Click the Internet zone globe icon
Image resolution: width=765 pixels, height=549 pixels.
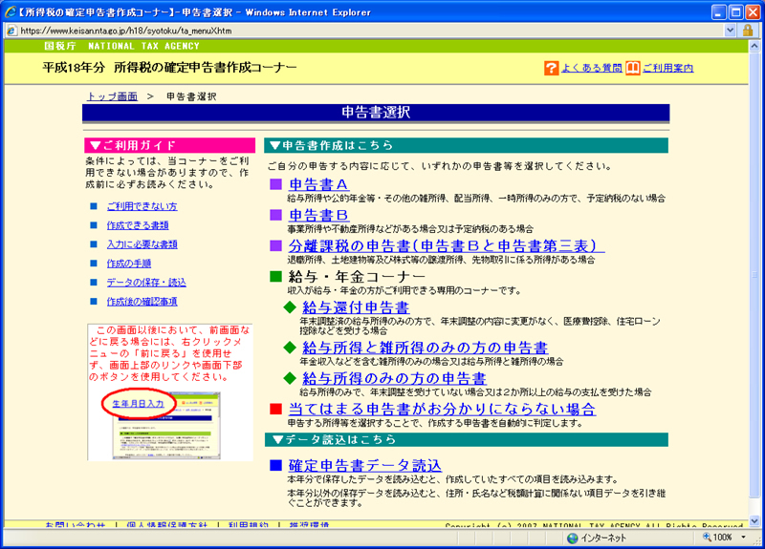573,538
